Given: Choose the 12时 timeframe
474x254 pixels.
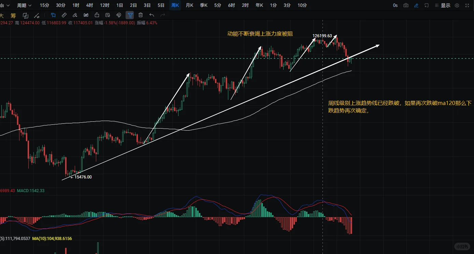Looking at the screenshot, I should pos(105,5).
